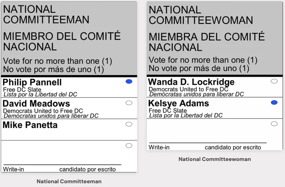Click the Mike Panetta candidate name
This screenshot has width=285, height=187.
30,125
